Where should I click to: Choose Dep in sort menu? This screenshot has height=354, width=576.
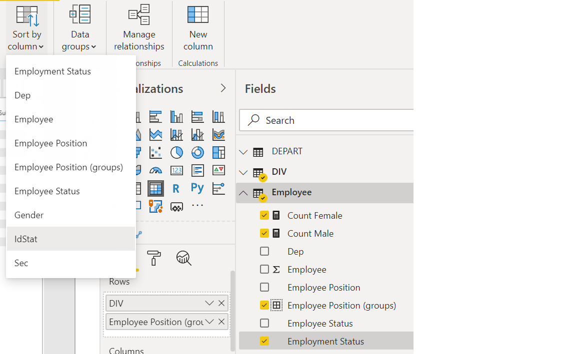(71, 95)
